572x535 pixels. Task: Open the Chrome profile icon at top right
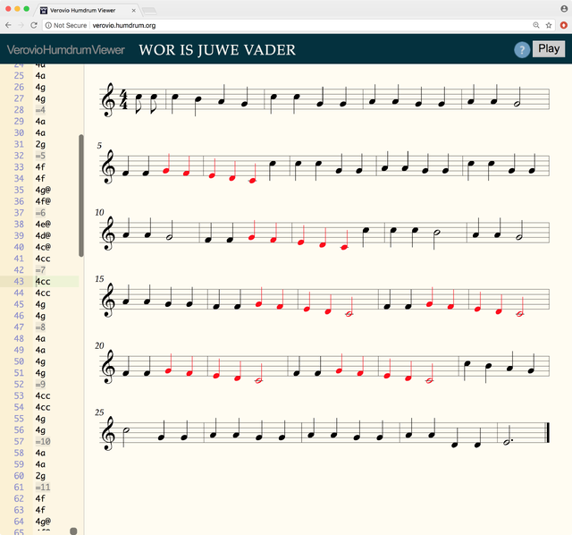pos(564,8)
